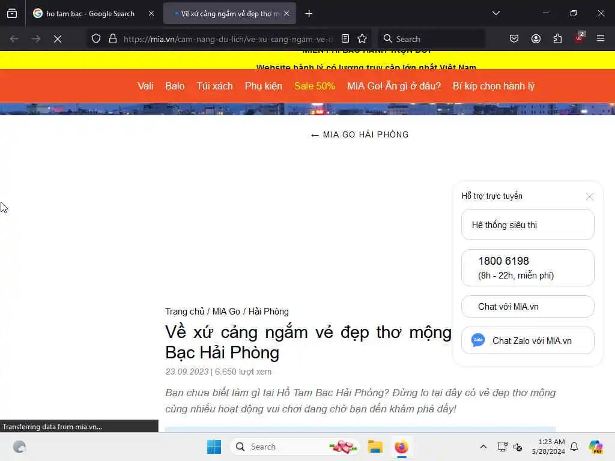This screenshot has width=615, height=461.
Task: Open uBlock extension icon with badge
Action: tap(579, 38)
